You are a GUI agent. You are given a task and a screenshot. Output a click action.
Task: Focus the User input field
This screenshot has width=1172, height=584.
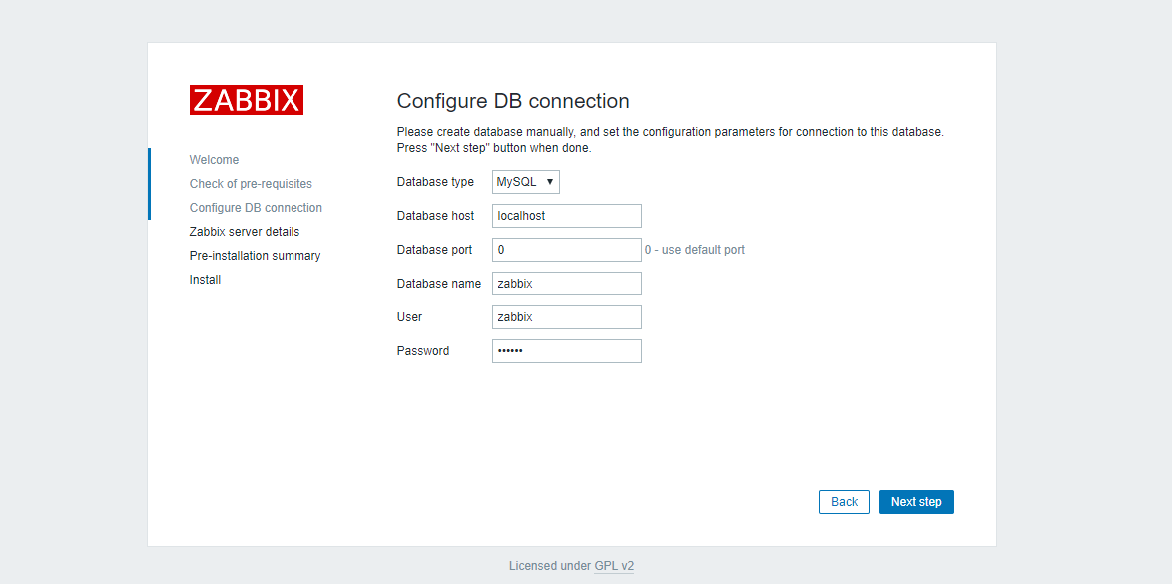click(x=567, y=317)
